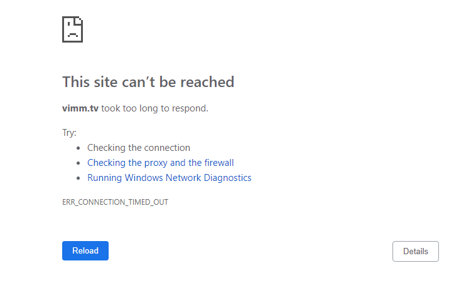This screenshot has width=476, height=283.
Task: Open Checking the proxy and the firewall link
Action: 161,163
